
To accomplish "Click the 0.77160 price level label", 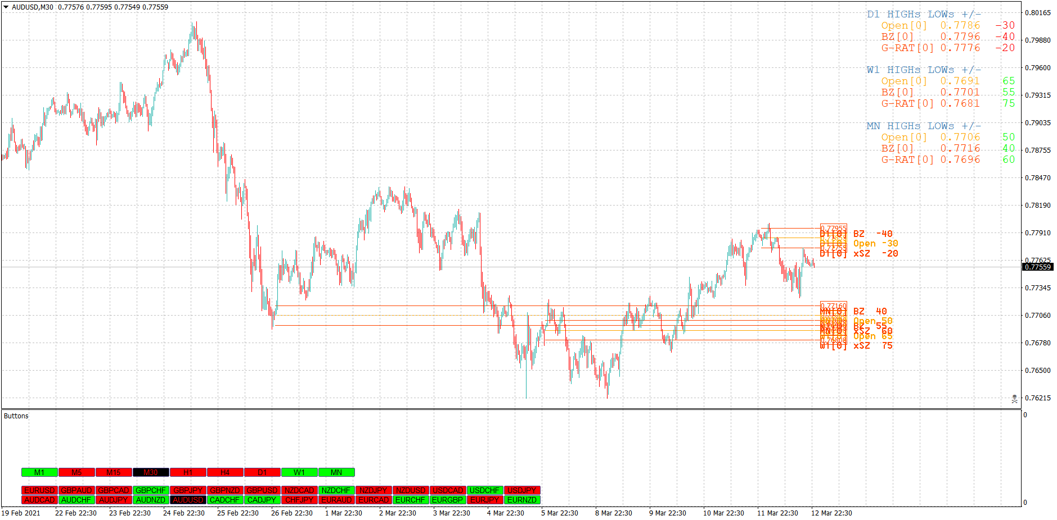I will click(x=834, y=305).
